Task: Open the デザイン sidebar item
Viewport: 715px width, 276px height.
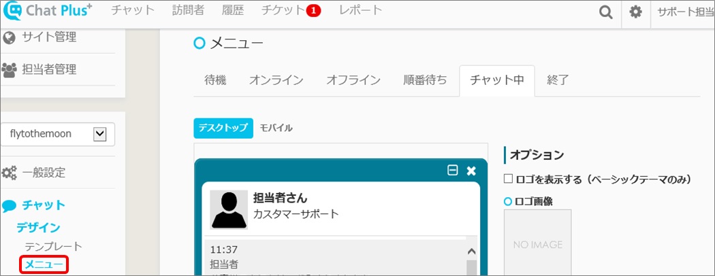Action: [x=38, y=228]
